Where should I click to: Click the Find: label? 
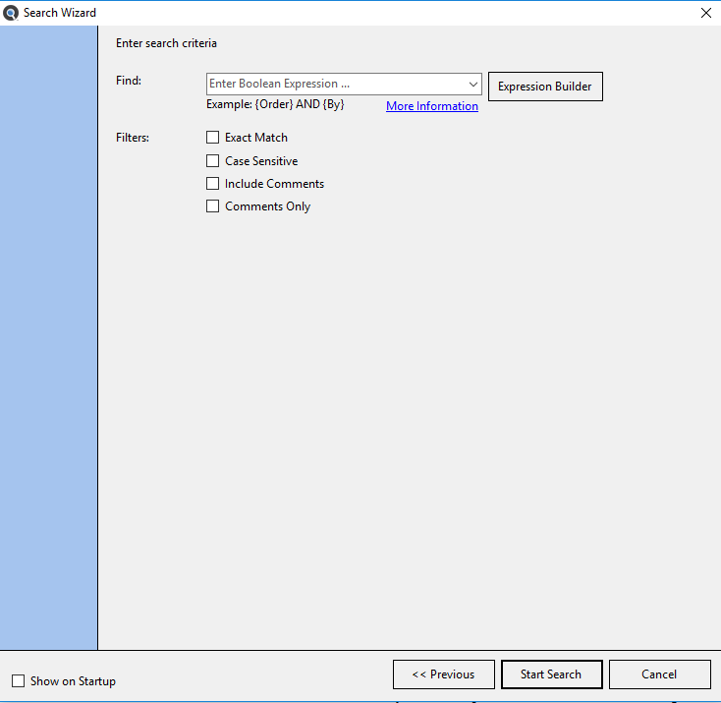(x=129, y=81)
